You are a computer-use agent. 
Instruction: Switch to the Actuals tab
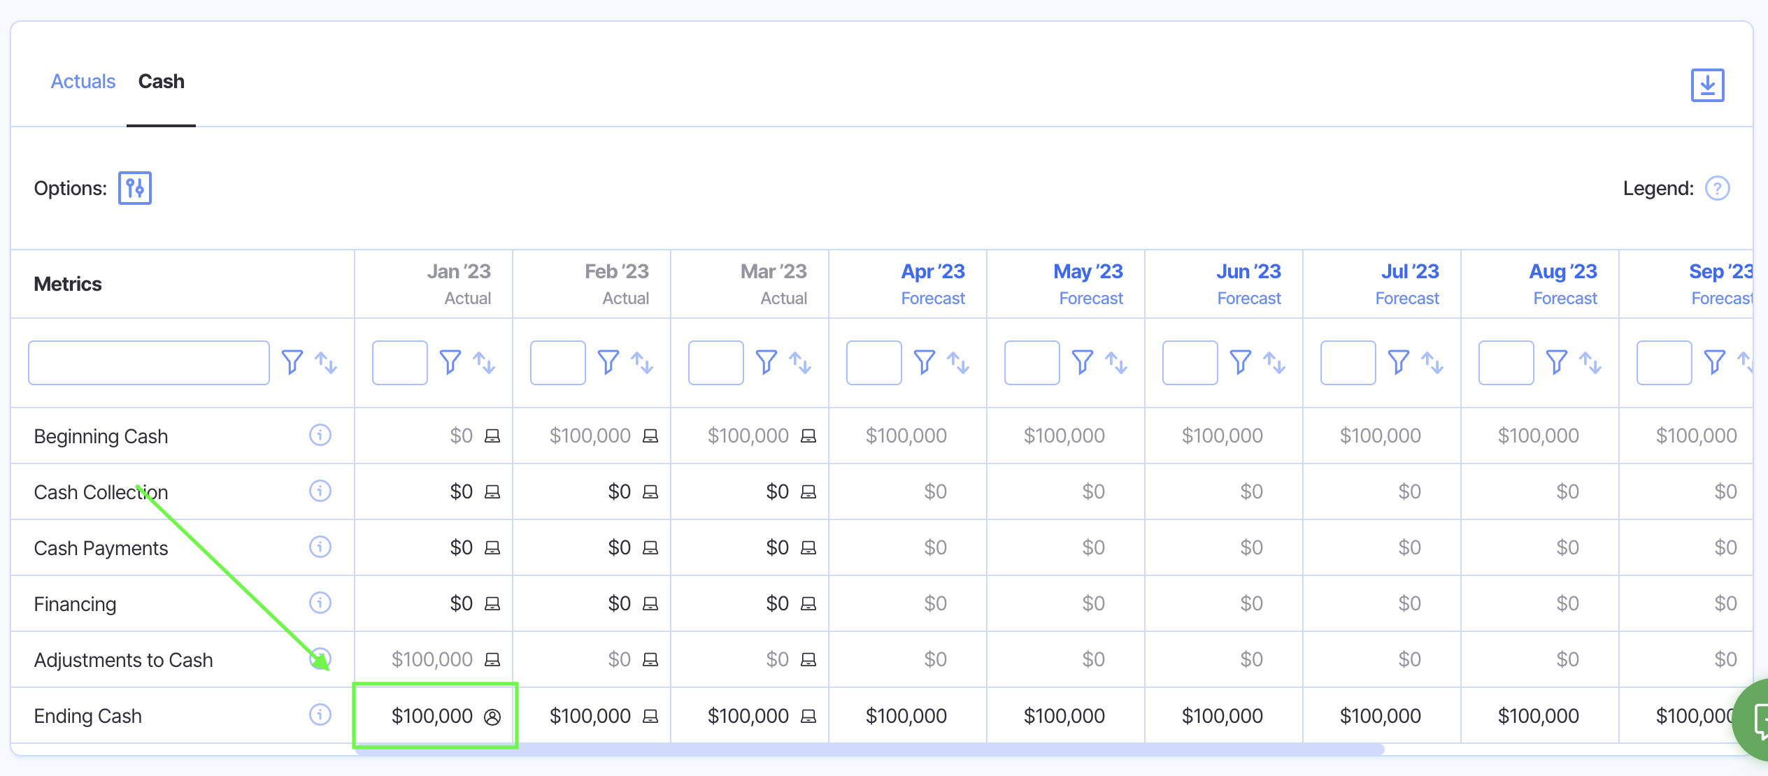(x=83, y=81)
